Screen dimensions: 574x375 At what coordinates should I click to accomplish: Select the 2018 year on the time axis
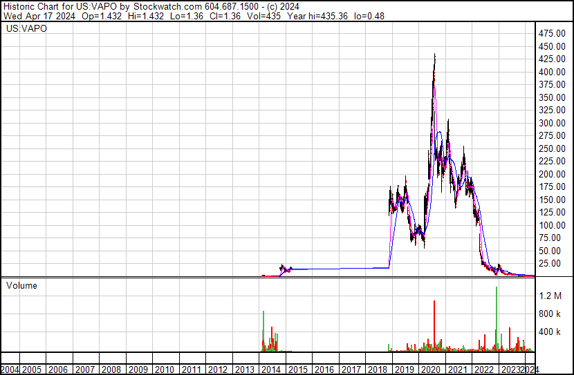(377, 369)
